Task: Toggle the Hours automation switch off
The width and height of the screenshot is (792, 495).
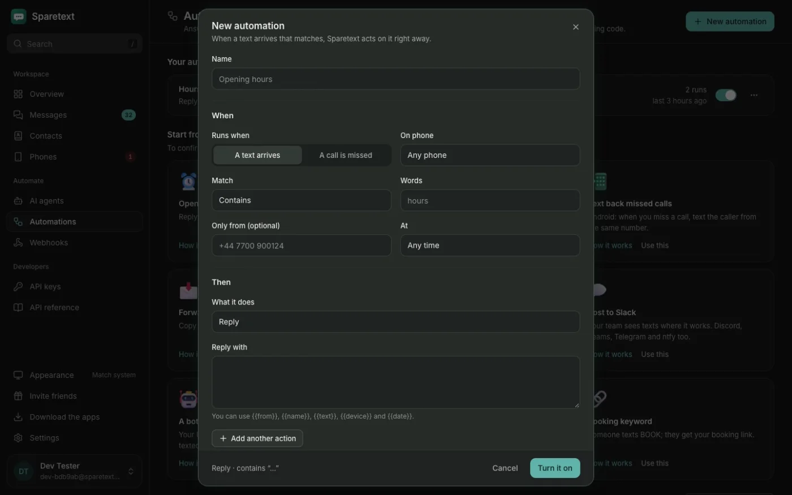Action: click(x=726, y=95)
